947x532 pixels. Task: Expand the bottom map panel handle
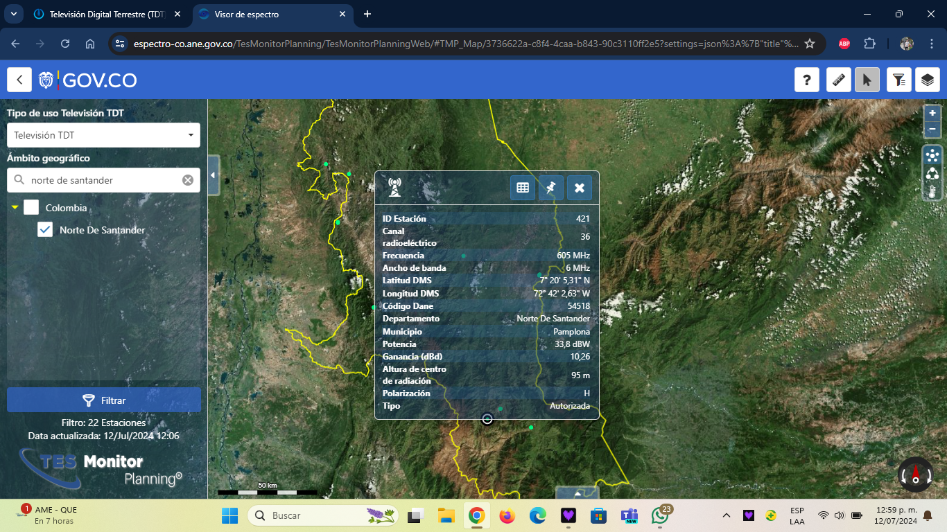(577, 493)
